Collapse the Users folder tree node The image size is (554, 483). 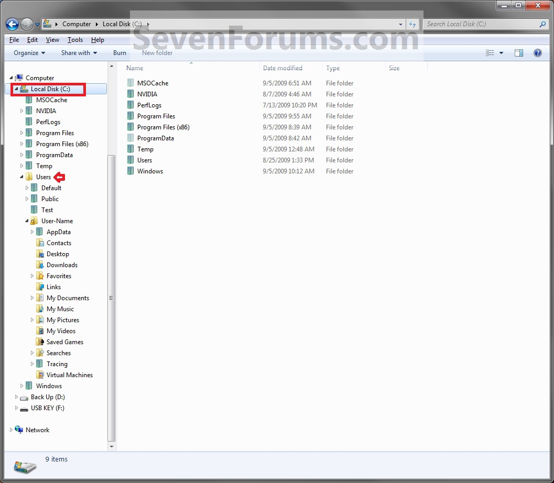tap(21, 177)
